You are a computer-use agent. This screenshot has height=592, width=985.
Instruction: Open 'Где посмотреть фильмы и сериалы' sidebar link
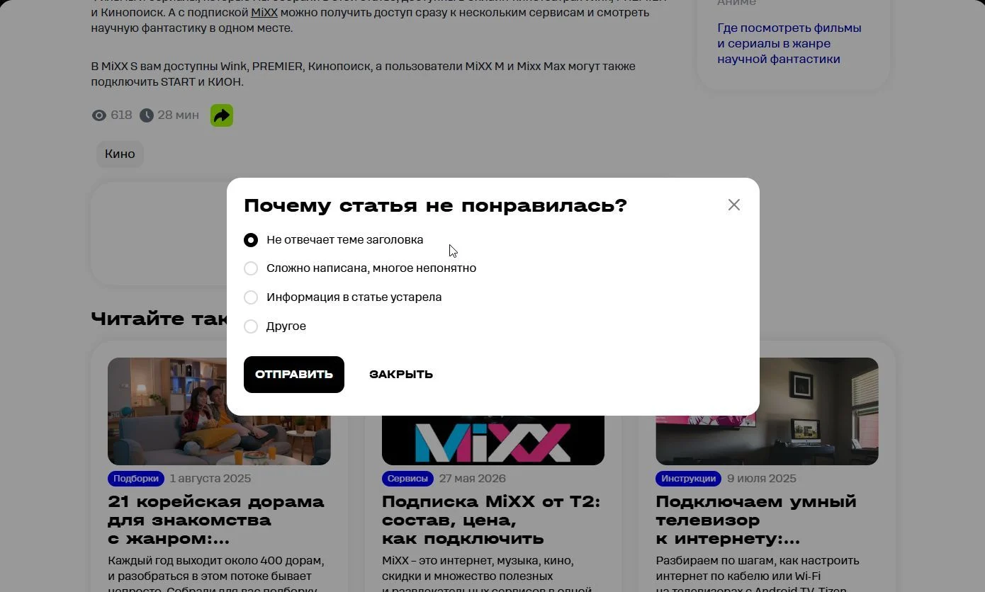(789, 43)
